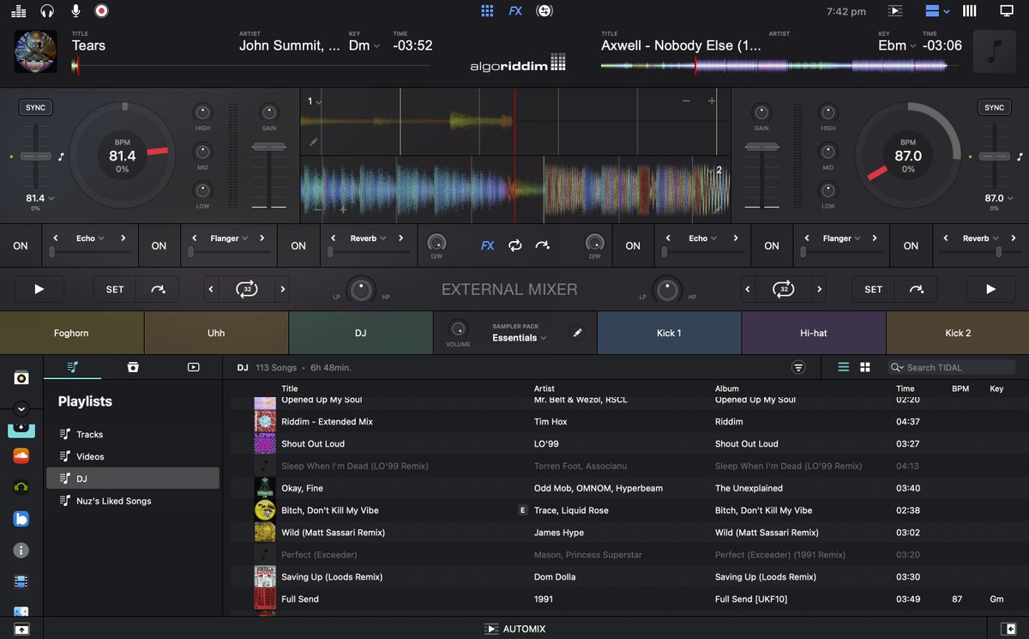Toggle right deck Echo ON button

pyautogui.click(x=633, y=245)
